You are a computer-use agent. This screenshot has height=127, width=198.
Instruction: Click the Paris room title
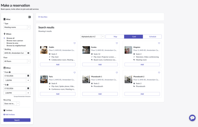(x=51, y=76)
